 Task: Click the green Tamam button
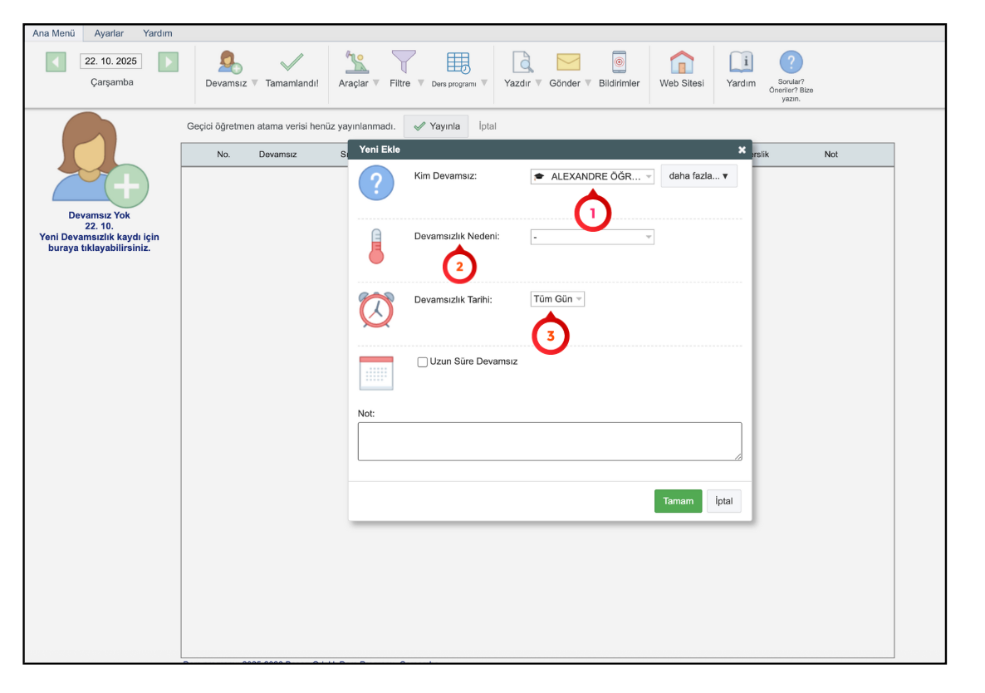pyautogui.click(x=678, y=501)
